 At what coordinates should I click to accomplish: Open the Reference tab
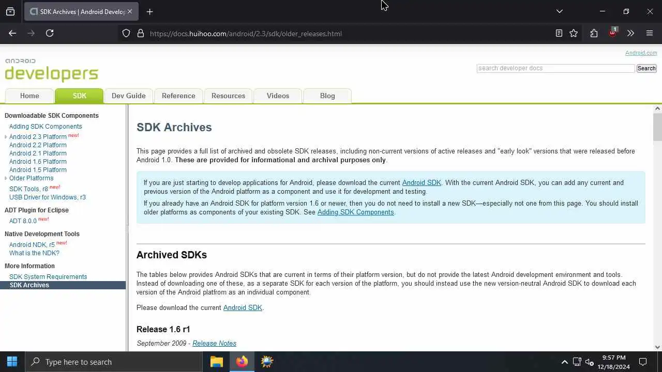(x=178, y=96)
